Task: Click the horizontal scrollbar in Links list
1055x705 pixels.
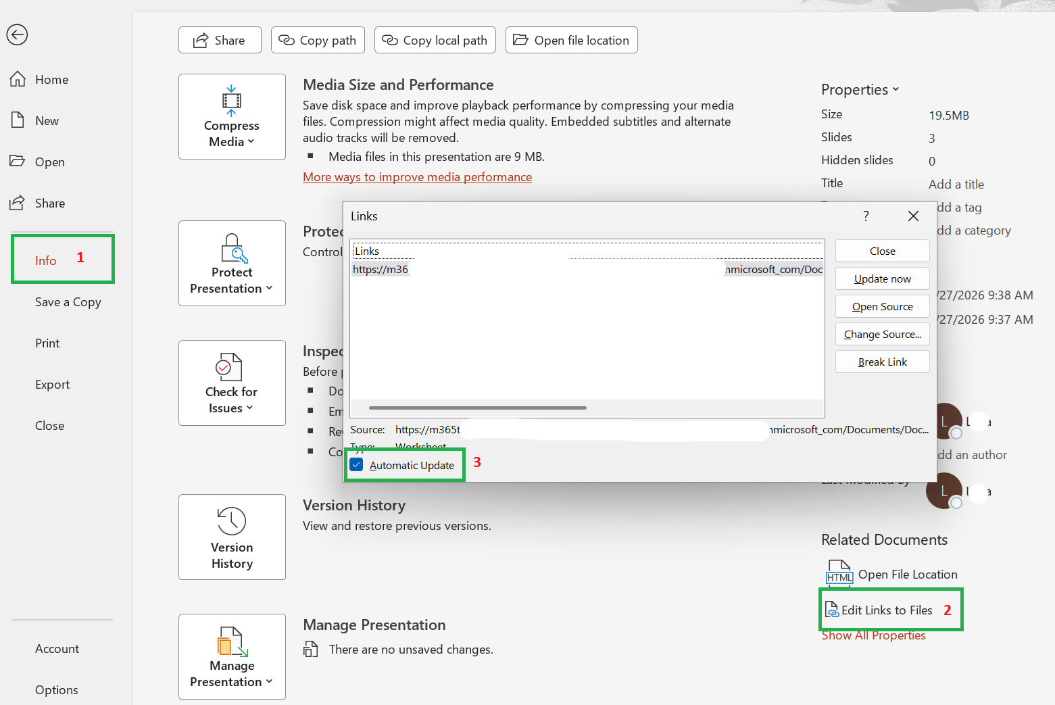Action: pos(478,408)
